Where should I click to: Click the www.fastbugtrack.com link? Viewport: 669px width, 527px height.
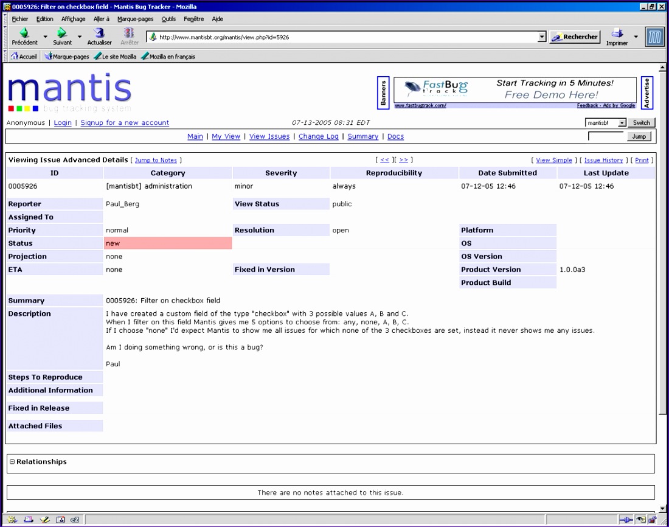(420, 105)
